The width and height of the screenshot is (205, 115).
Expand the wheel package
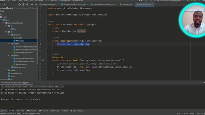point(6,70)
